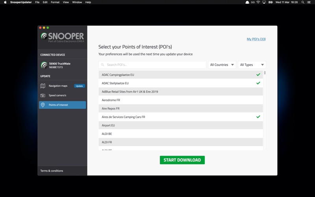The height and width of the screenshot is (197, 315).
Task: Open the My POI's (33) link
Action: pos(256,39)
